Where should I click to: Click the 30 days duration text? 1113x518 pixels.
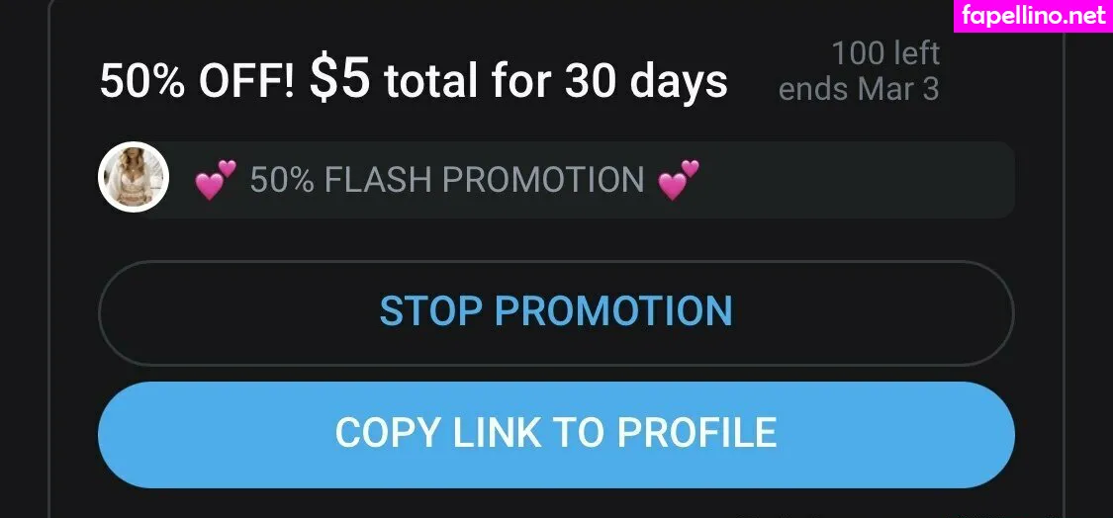(x=646, y=81)
